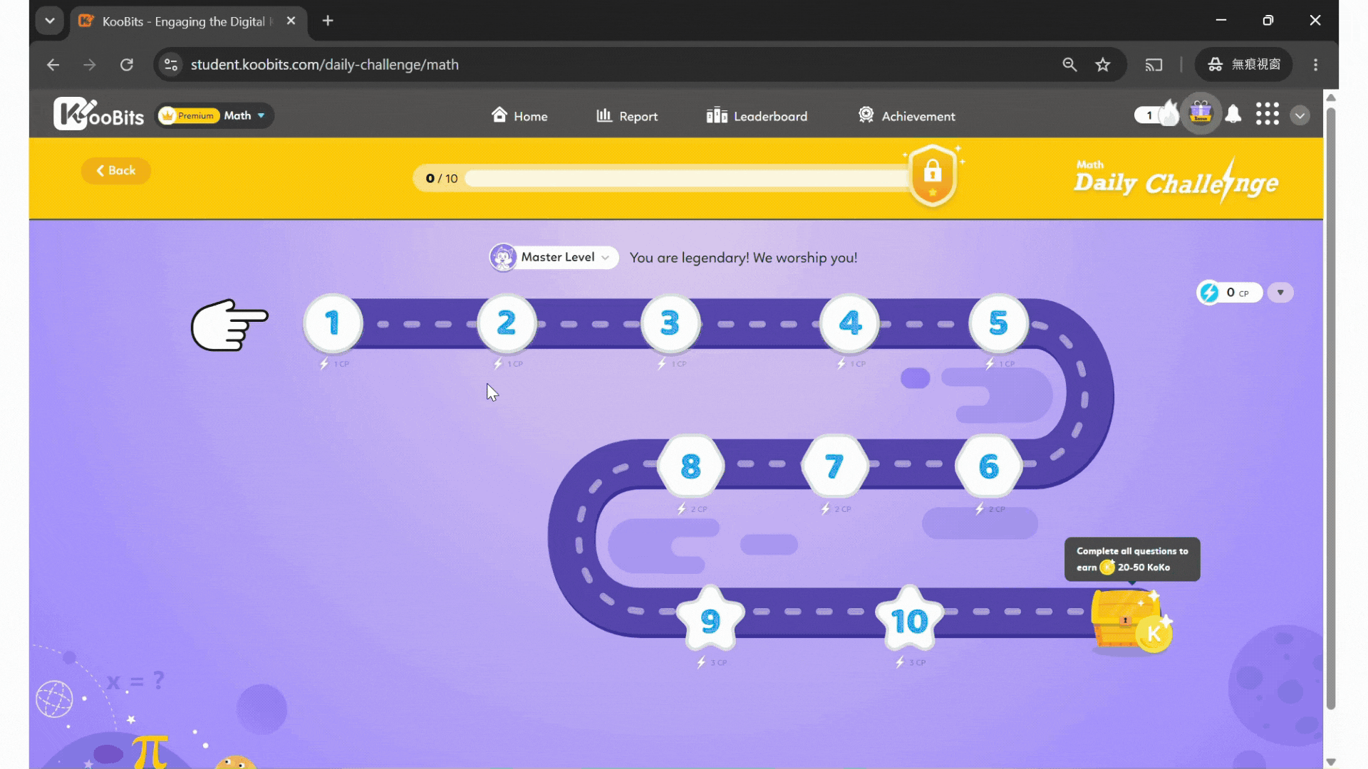Expand the CP details arrow
This screenshot has height=769, width=1368.
(1280, 293)
